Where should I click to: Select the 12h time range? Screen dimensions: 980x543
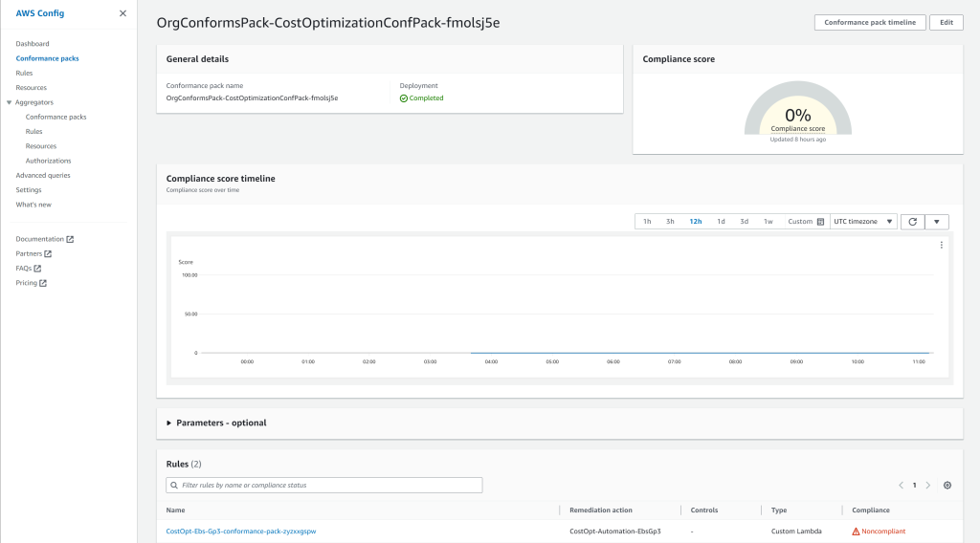click(x=696, y=222)
